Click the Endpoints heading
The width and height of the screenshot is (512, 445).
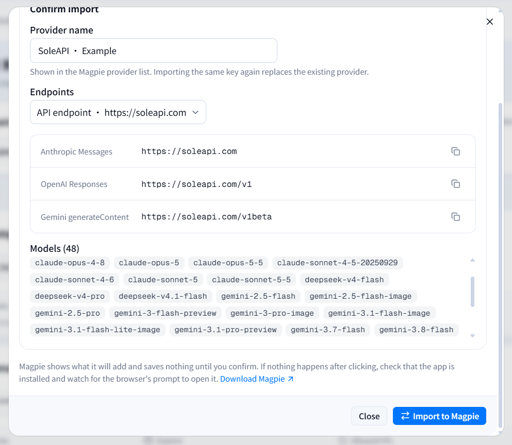click(52, 92)
